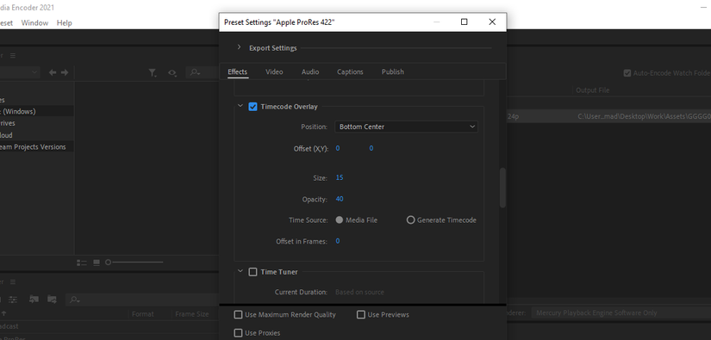
Task: Open the Help menu
Action: pos(65,22)
